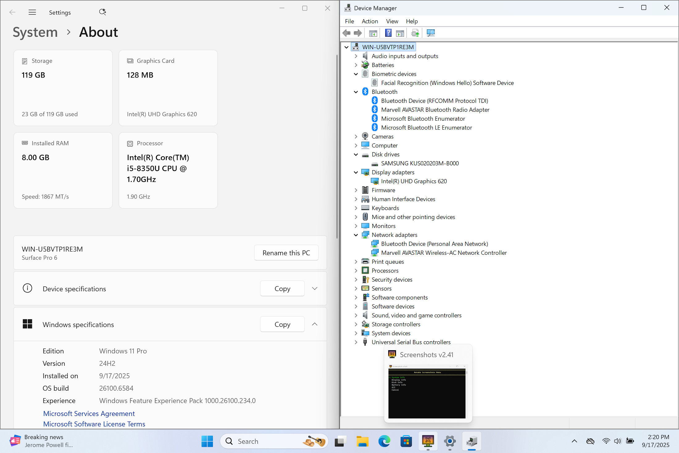Select Marvell AVASTAR Bluetooth Radio Adapter
Viewport: 679px width, 453px height.
tap(435, 110)
